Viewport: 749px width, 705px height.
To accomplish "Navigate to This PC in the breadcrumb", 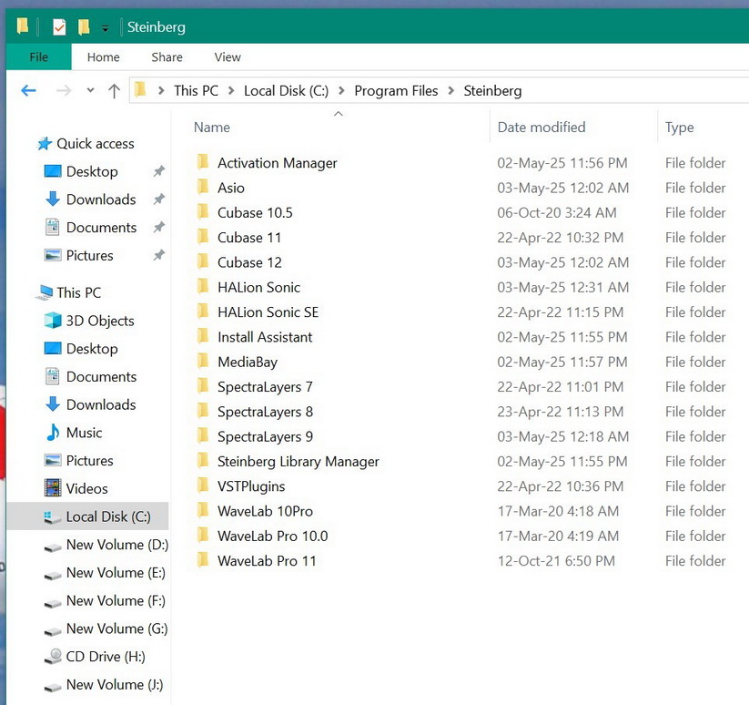I will click(x=196, y=90).
